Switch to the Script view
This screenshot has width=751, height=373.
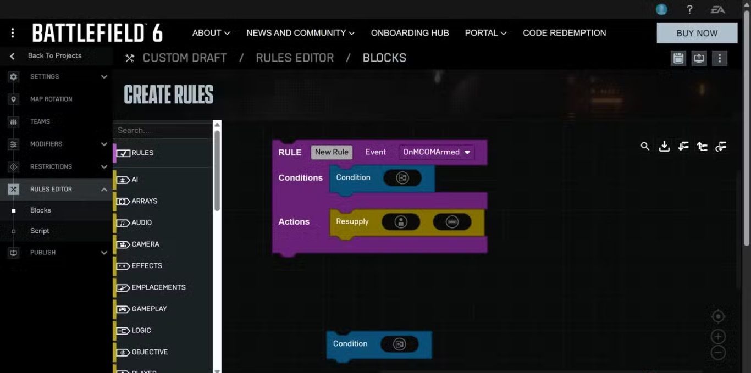(40, 231)
